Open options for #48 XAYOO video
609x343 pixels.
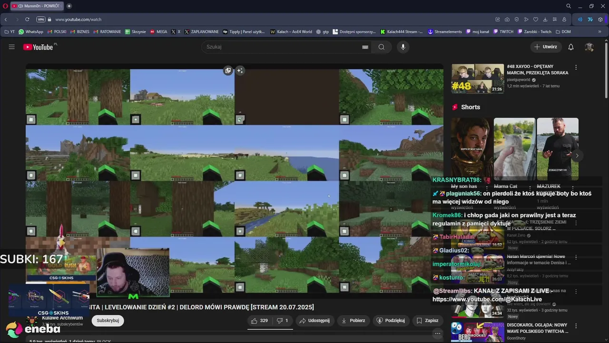pos(576,68)
